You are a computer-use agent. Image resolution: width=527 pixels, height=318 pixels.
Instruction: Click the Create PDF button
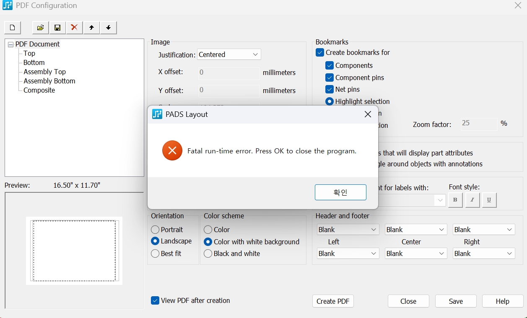333,301
